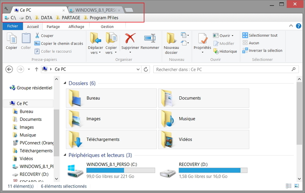Select the Téléchargements folder tile
This screenshot has height=193, width=305.
[x=111, y=139]
